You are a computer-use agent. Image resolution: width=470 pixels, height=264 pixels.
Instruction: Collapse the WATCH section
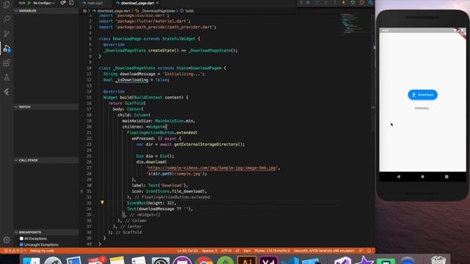(46, 107)
